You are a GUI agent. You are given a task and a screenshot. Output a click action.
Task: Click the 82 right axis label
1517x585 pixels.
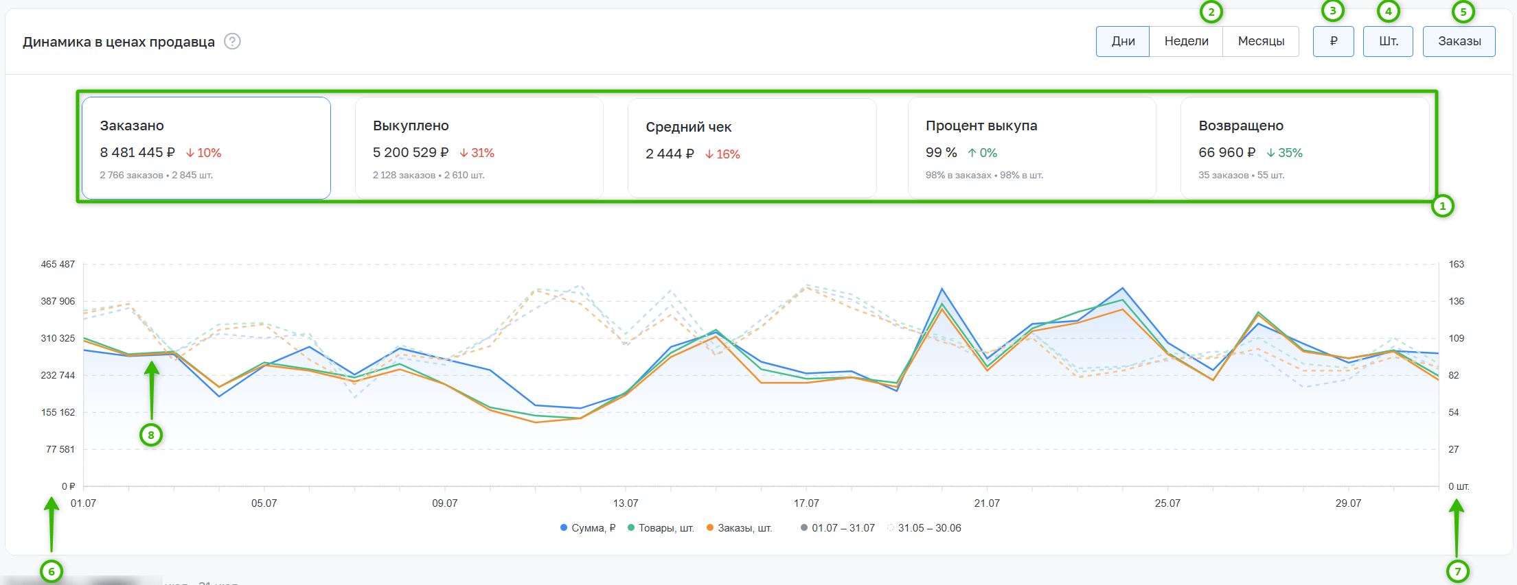[x=1454, y=375]
